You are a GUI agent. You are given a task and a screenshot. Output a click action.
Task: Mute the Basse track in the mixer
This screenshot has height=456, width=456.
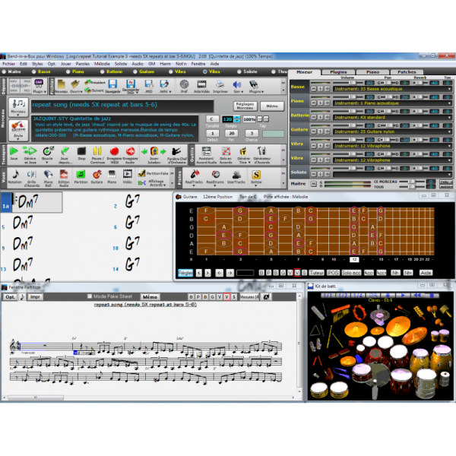click(314, 89)
